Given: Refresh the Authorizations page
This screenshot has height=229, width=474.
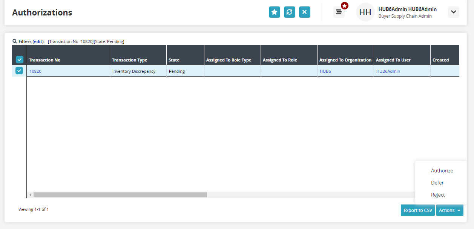Looking at the screenshot, I should click(289, 12).
